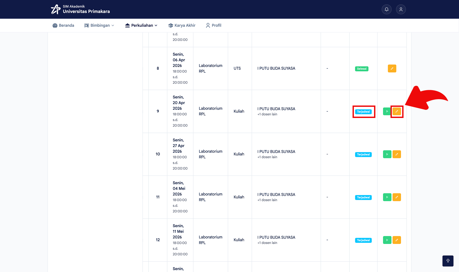Click Terjadwal badge for meeting 9

click(363, 112)
